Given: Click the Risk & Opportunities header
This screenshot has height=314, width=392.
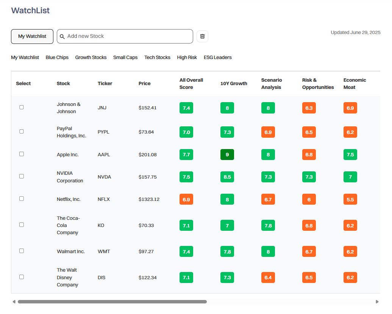Looking at the screenshot, I should coord(318,84).
